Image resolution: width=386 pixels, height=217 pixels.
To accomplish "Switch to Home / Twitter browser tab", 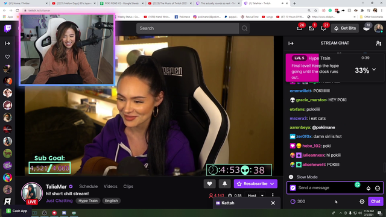I will point(25,4).
